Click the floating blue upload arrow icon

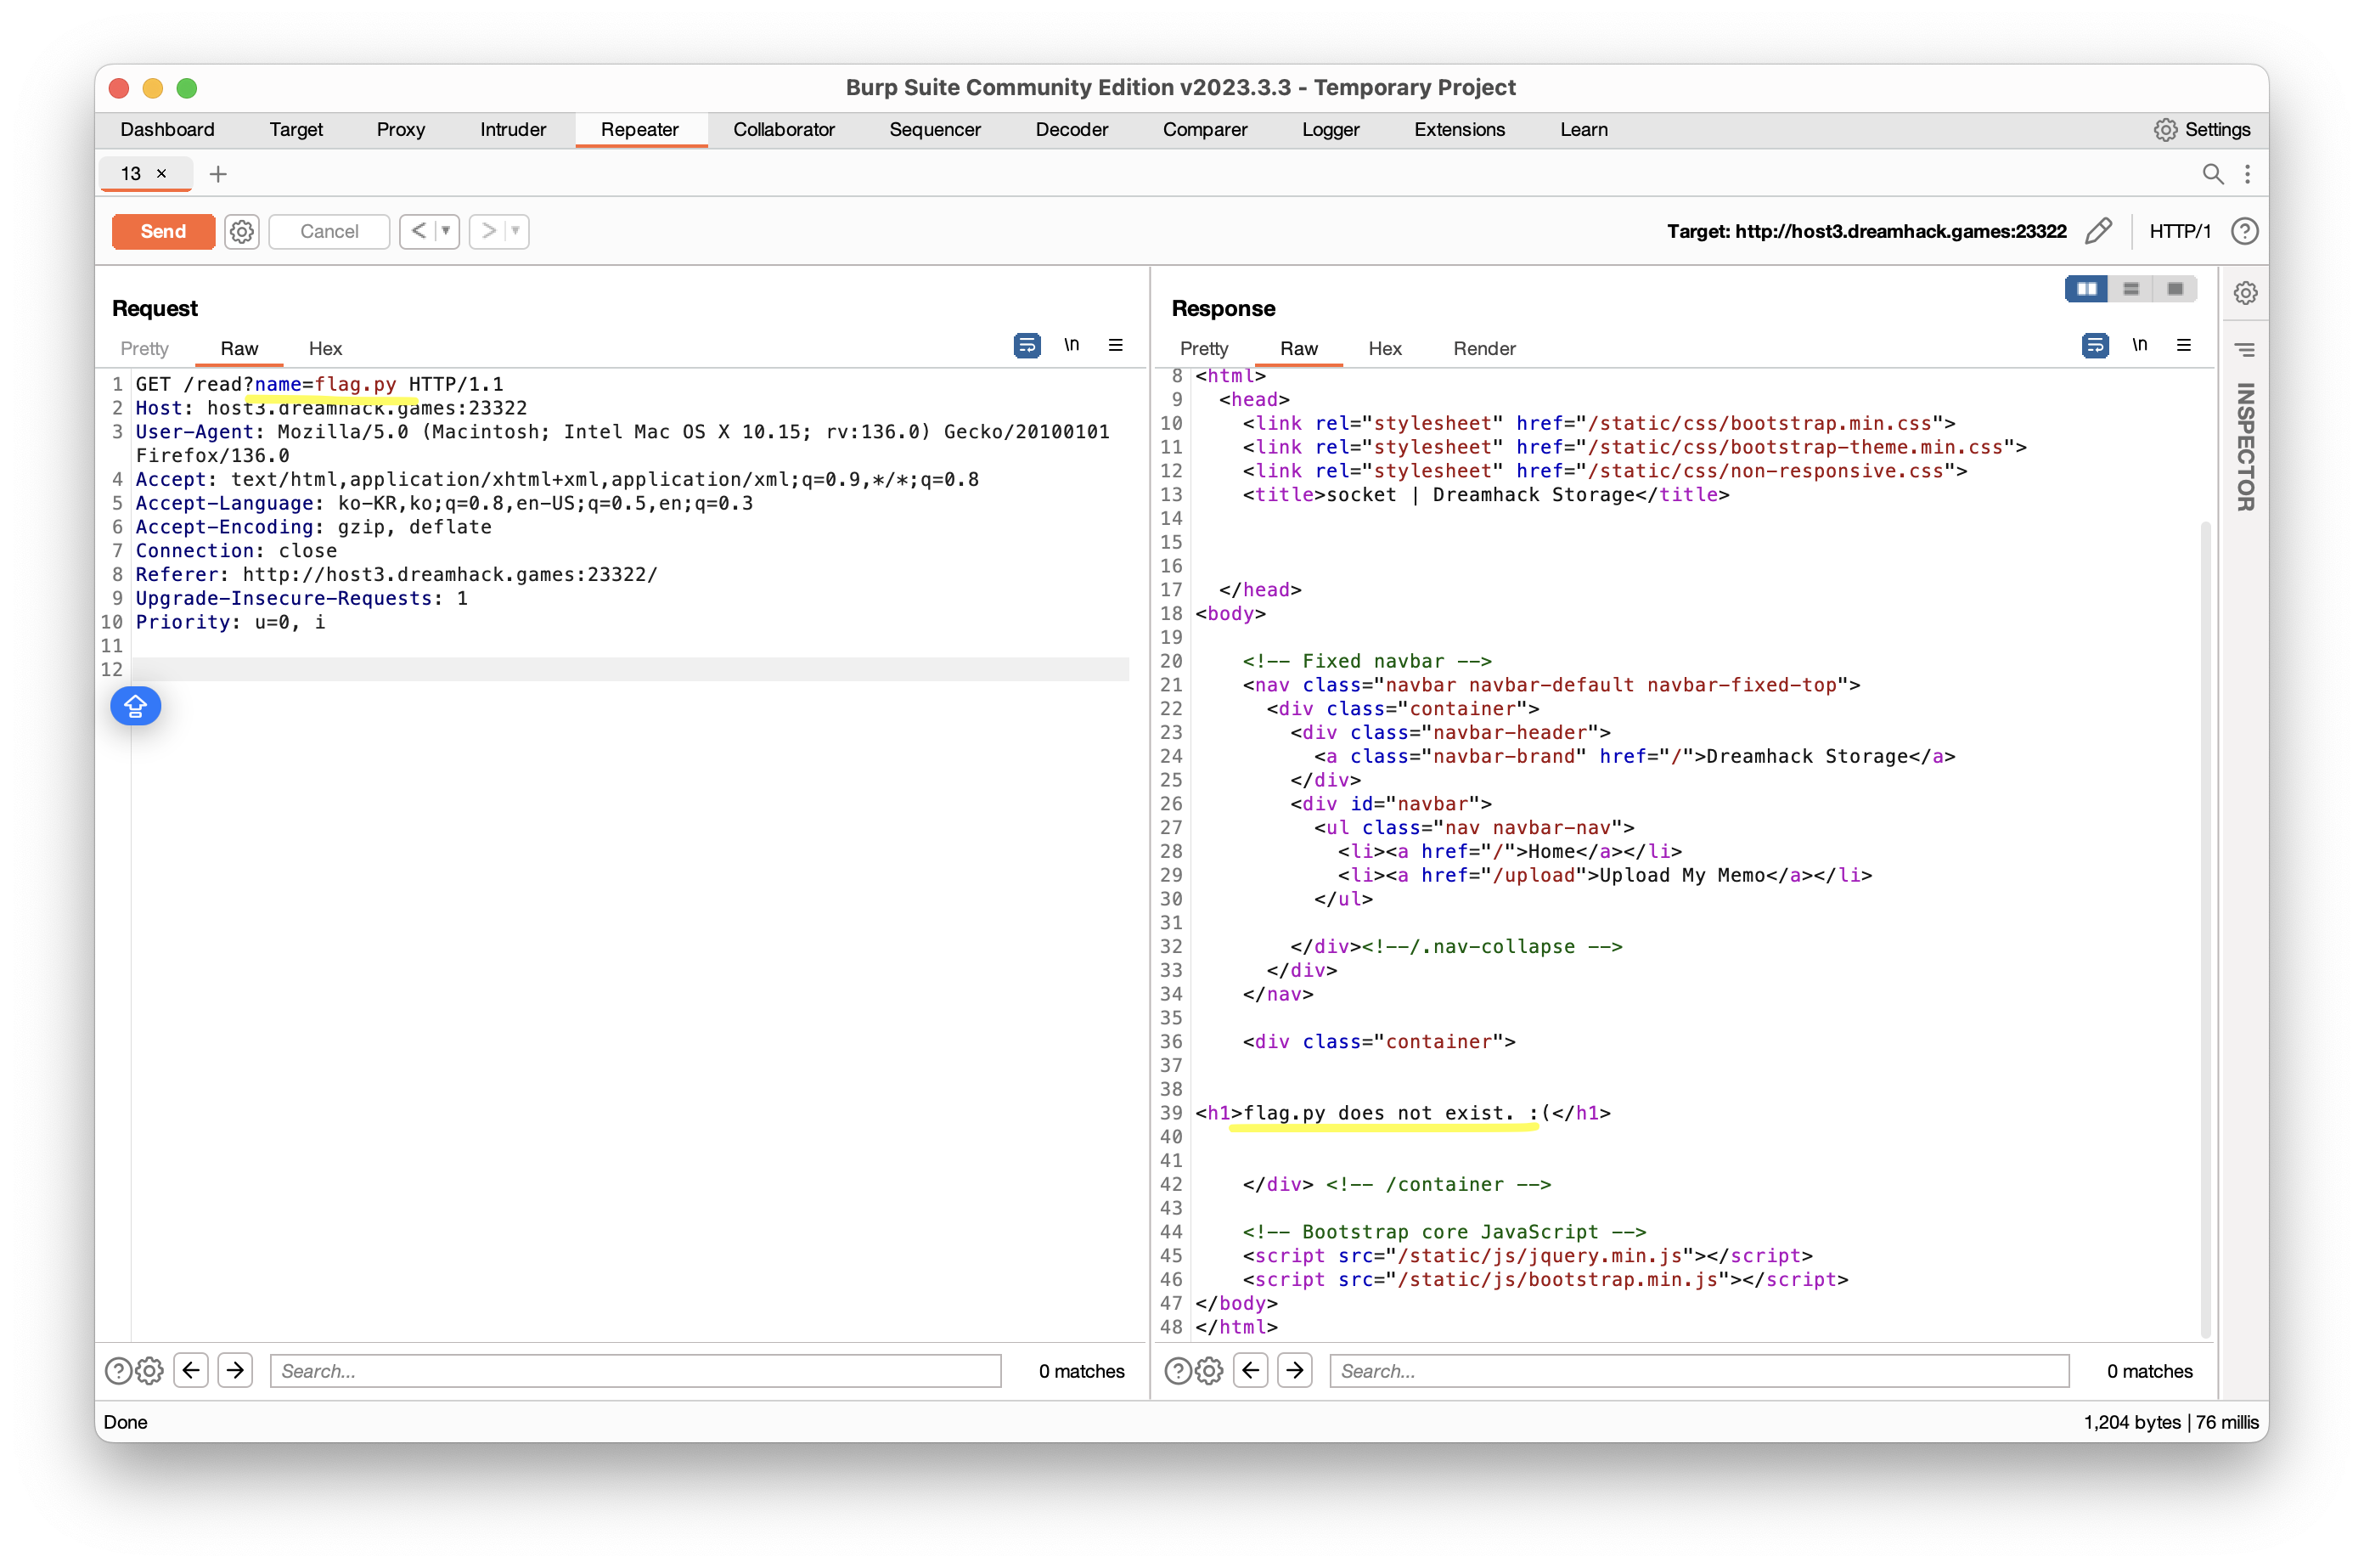pyautogui.click(x=136, y=707)
